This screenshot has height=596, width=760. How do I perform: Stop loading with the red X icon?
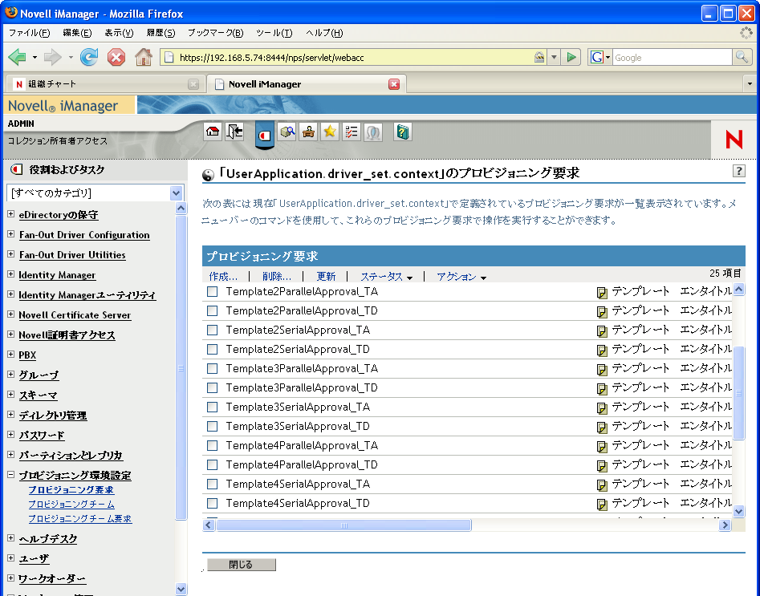pyautogui.click(x=116, y=57)
